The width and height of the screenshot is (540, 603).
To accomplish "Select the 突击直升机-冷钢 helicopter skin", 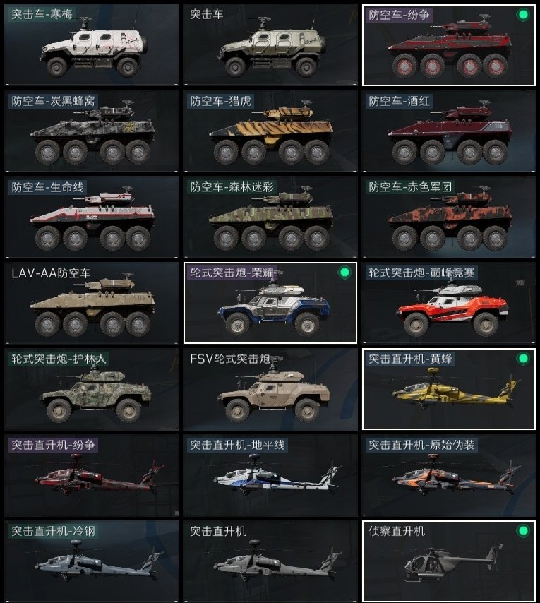I will click(x=92, y=561).
